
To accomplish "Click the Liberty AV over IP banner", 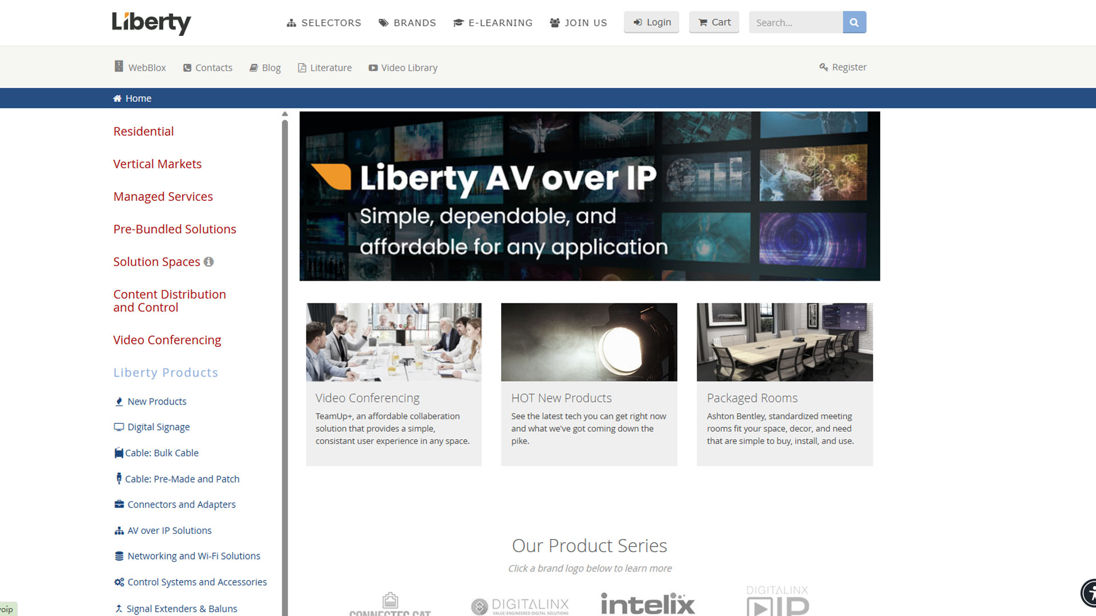I will 590,196.
